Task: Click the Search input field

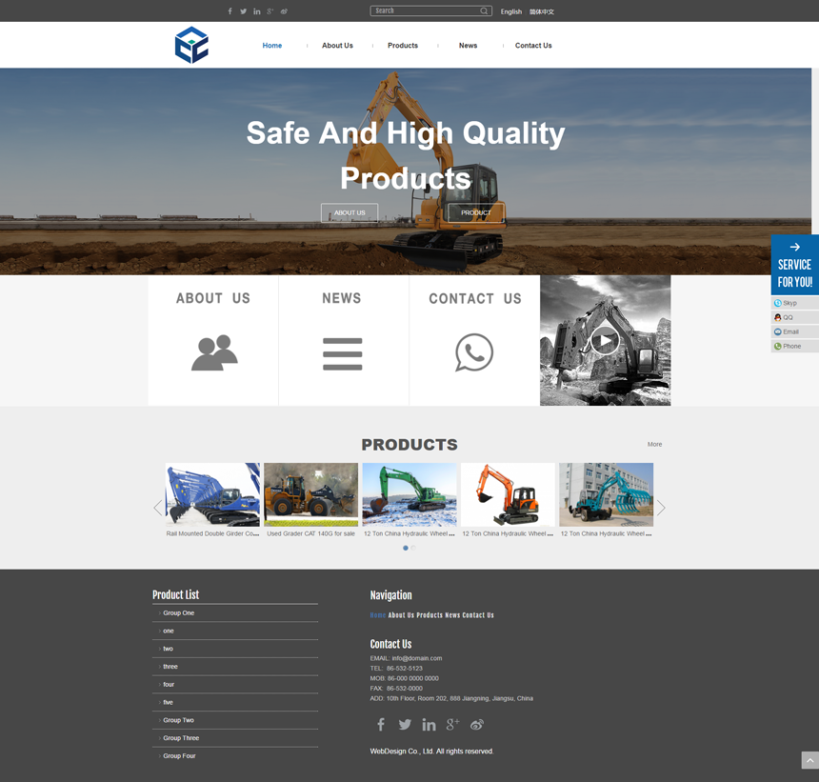Action: coord(424,11)
